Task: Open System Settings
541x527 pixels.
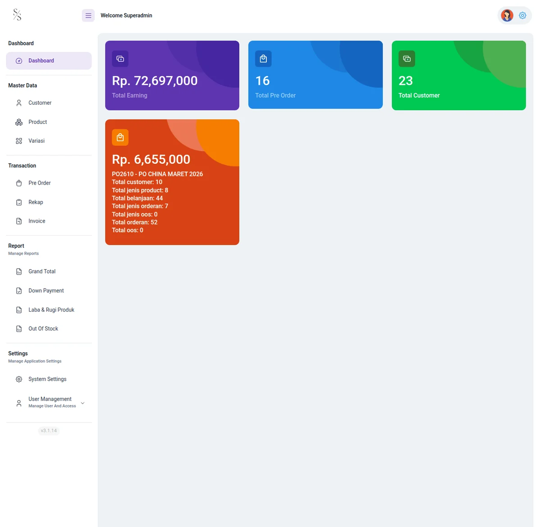Action: click(x=49, y=379)
